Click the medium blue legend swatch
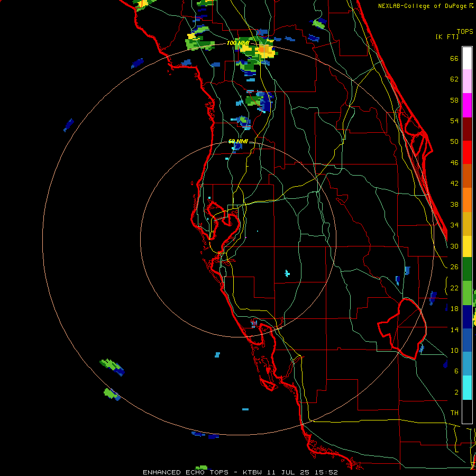Viewport: 476px width, 476px height. click(467, 341)
